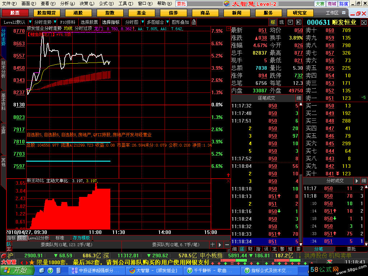This screenshot has width=368, height=276.
Task: Expand the 工作区 dropdown arrow
Action: tap(344, 13)
